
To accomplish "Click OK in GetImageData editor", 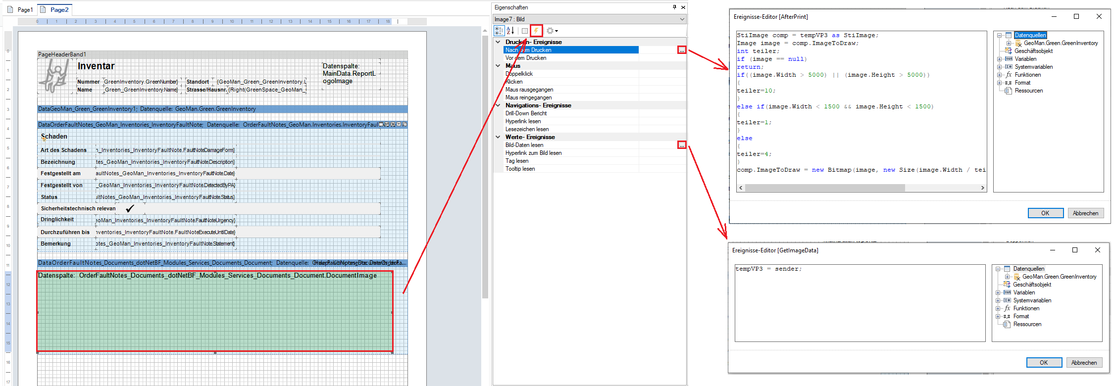I will pos(1044,363).
